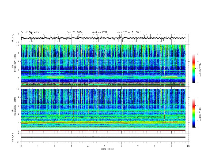Click time axis tick label '9'
The height and width of the screenshot is (164, 212).
171,146
